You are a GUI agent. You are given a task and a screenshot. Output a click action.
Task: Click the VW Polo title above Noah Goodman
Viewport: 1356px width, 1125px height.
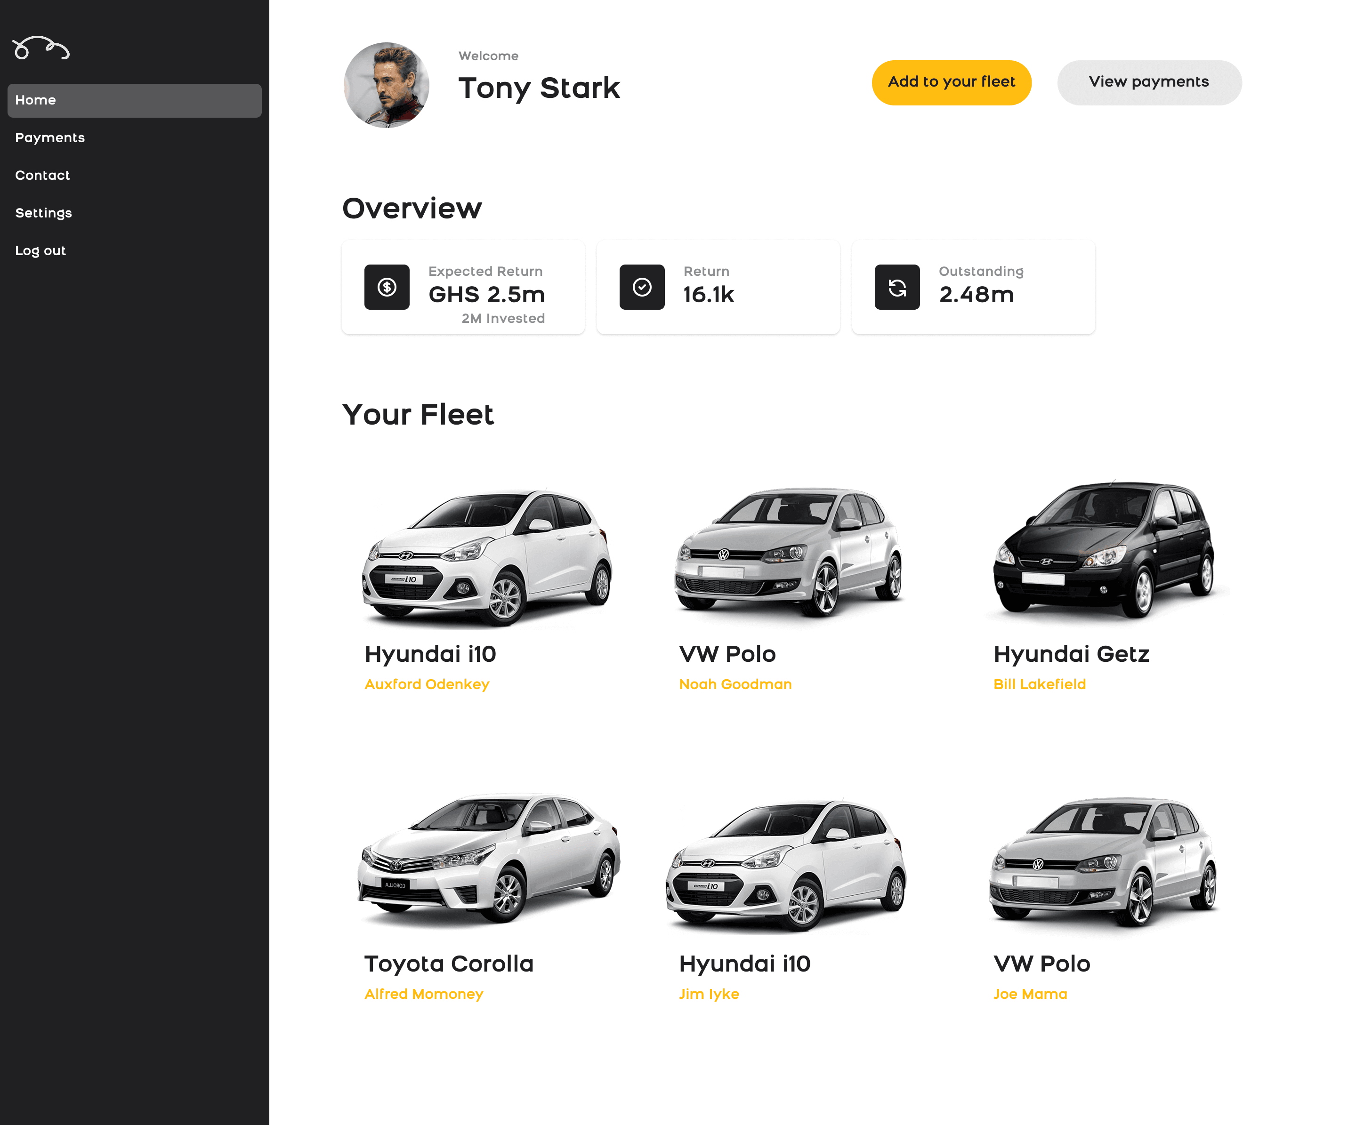pos(727,654)
